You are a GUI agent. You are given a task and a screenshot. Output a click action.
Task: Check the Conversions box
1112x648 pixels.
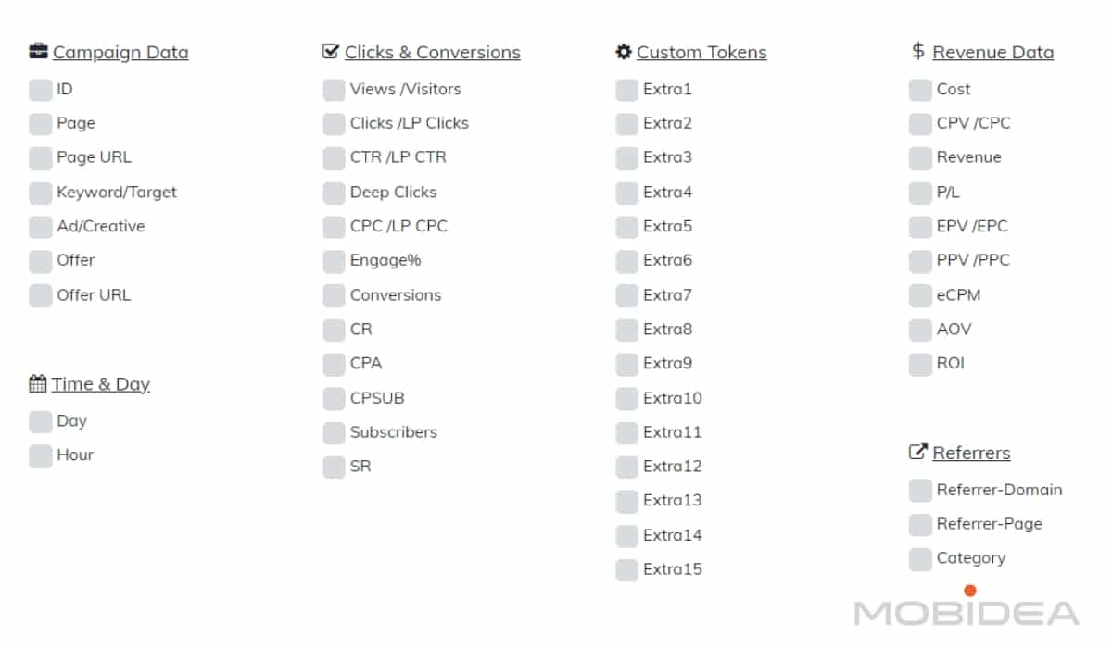pos(335,295)
